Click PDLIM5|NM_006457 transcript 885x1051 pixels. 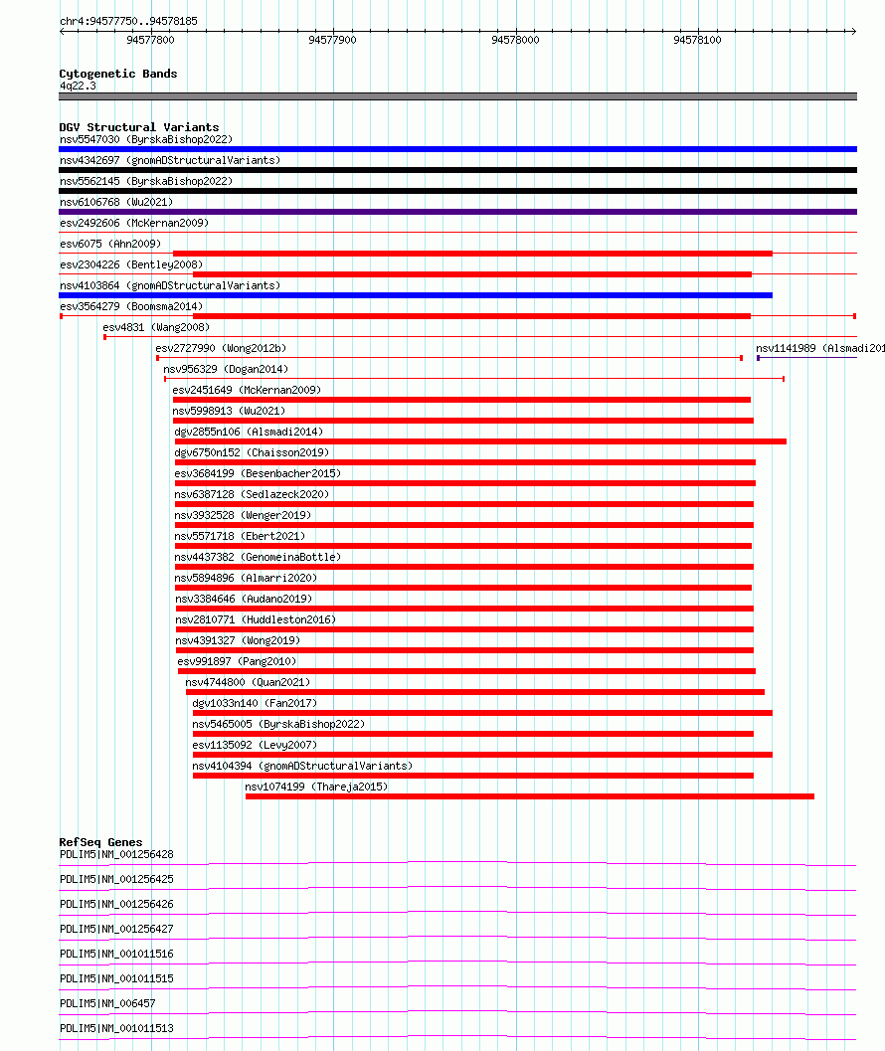pyautogui.click(x=107, y=1003)
